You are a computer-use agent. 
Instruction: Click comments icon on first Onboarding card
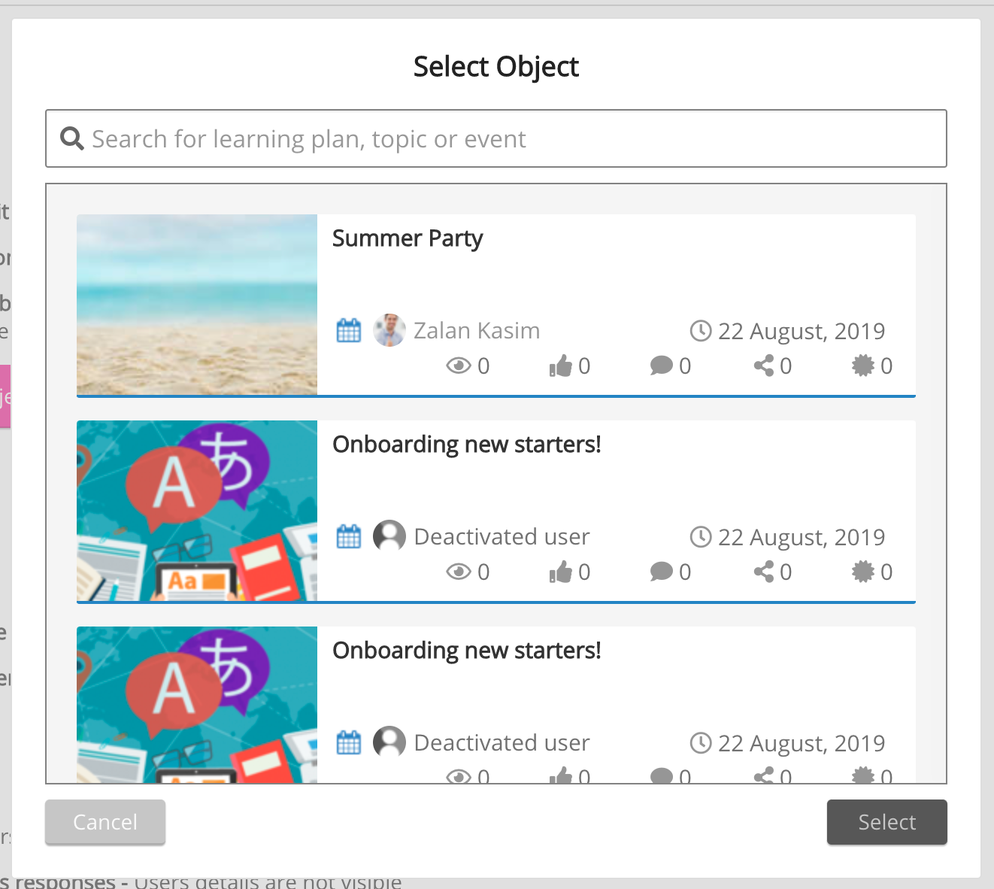pos(661,572)
